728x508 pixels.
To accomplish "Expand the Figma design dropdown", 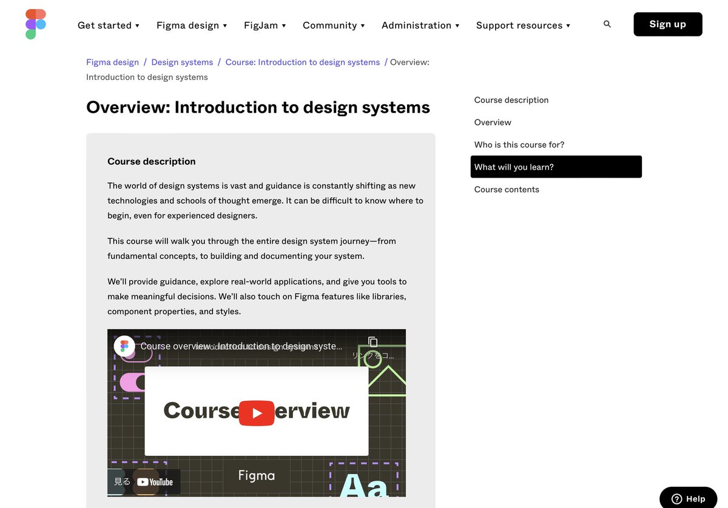I will coord(192,25).
